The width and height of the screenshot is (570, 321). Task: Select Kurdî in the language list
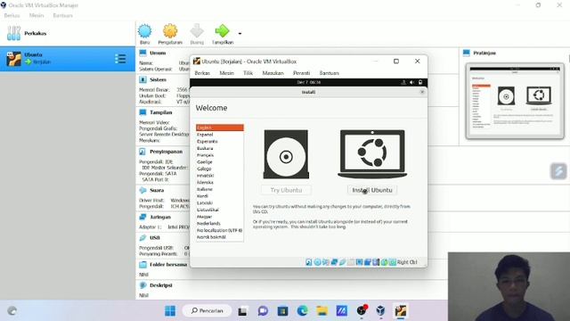220,196
